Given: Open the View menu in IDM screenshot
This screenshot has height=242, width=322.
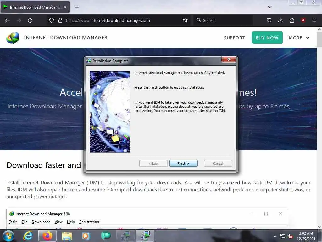Looking at the screenshot, I should coord(58,222).
